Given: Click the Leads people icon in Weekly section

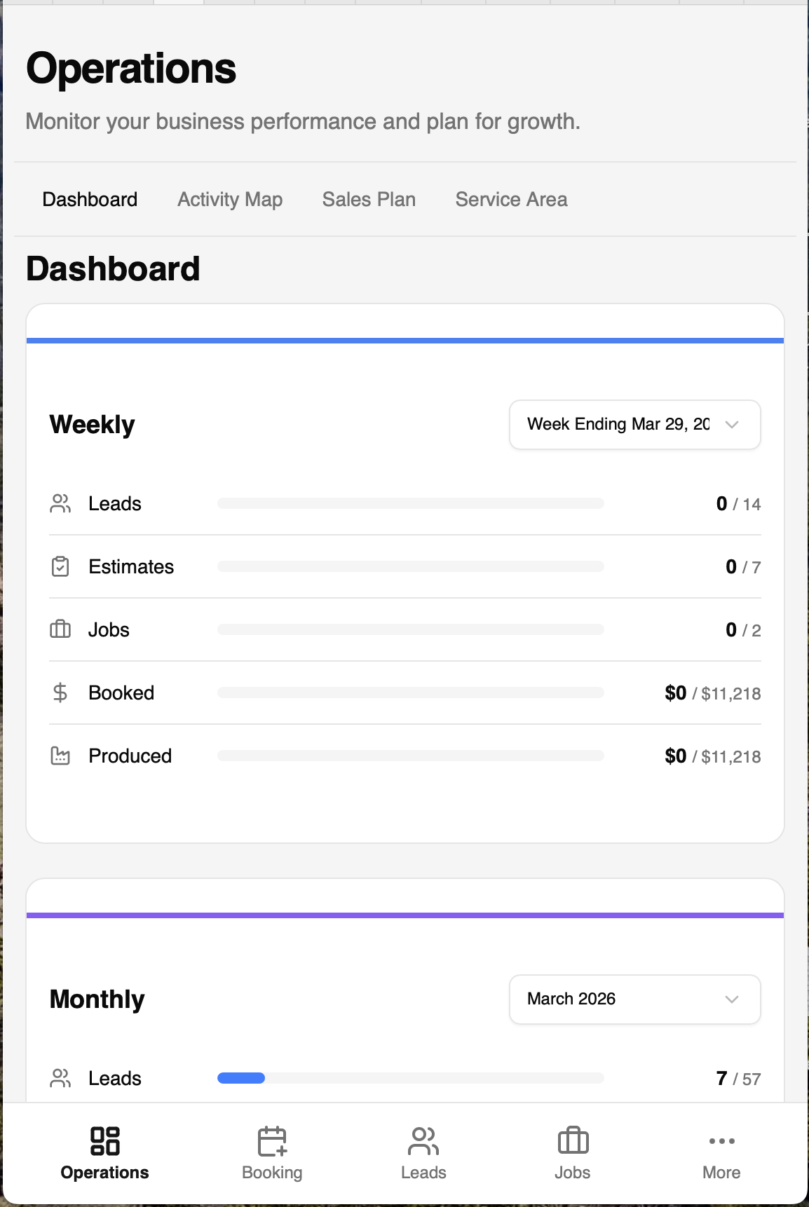Looking at the screenshot, I should [x=61, y=503].
